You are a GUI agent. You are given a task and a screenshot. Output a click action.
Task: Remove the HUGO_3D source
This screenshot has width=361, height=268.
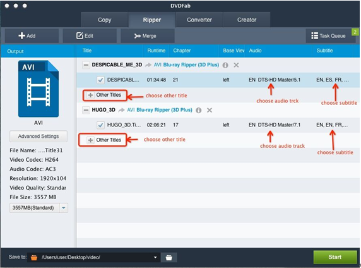(x=210, y=110)
